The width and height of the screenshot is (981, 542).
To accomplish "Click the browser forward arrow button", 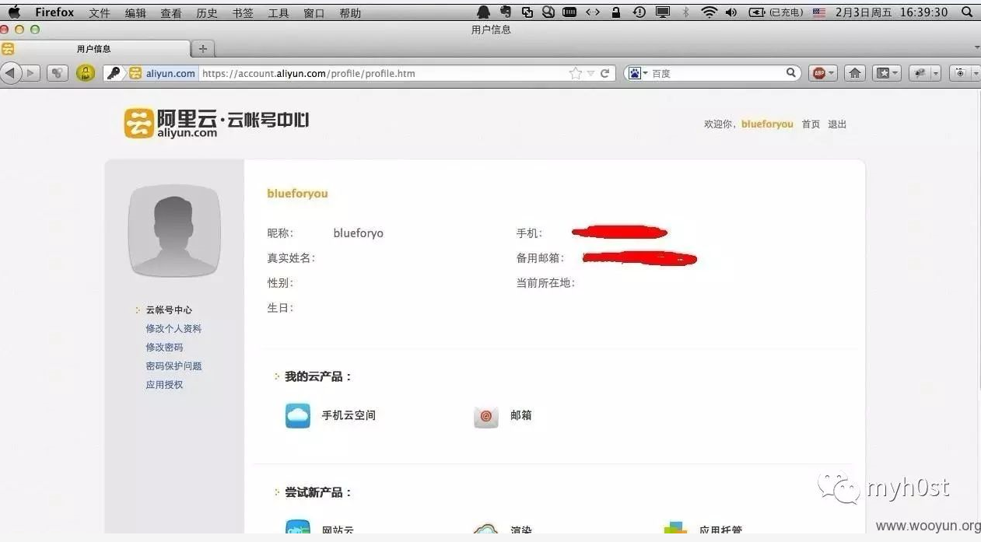I will pyautogui.click(x=31, y=73).
